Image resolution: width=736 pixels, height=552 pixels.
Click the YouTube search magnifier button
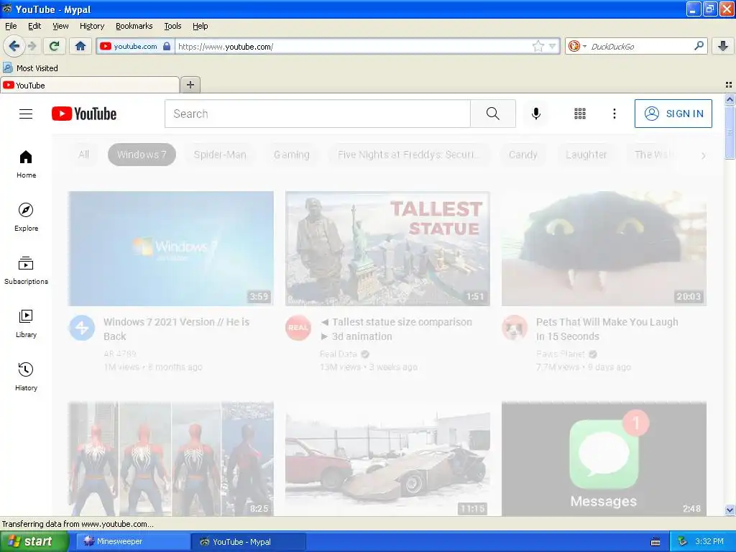(x=493, y=114)
